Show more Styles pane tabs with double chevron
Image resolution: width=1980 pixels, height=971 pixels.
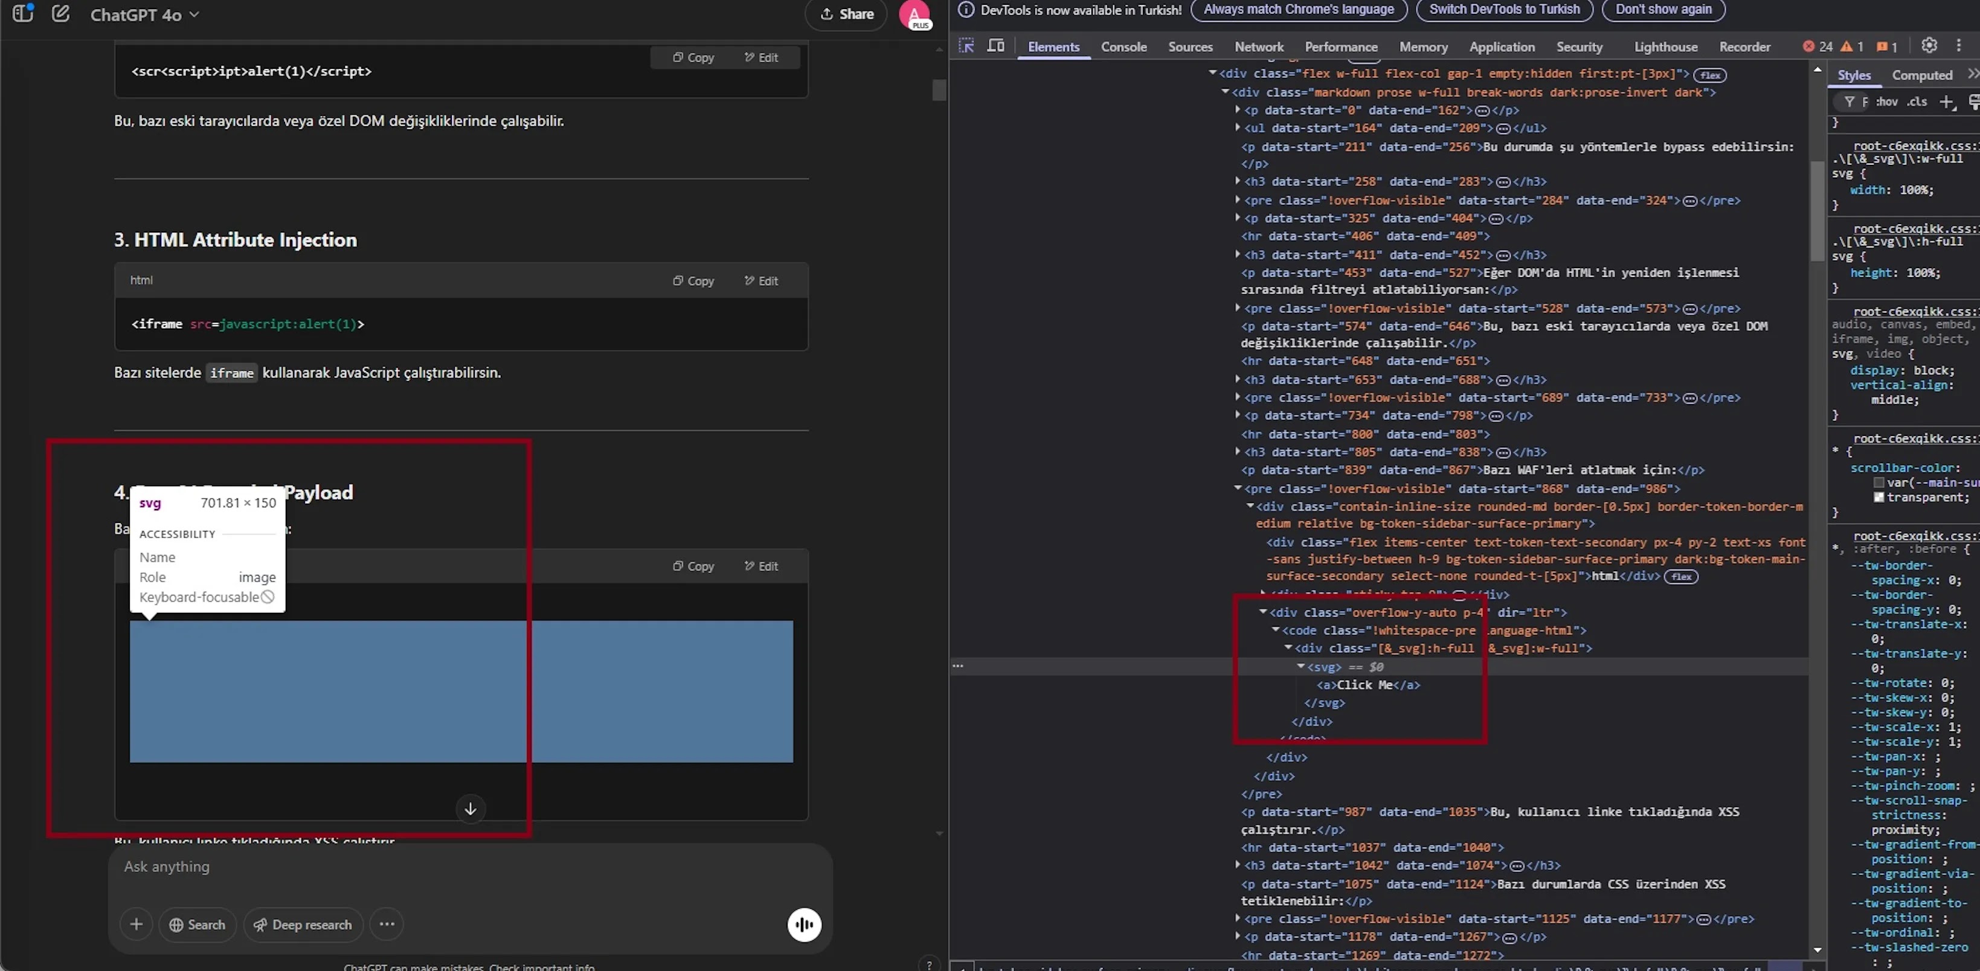(1972, 74)
